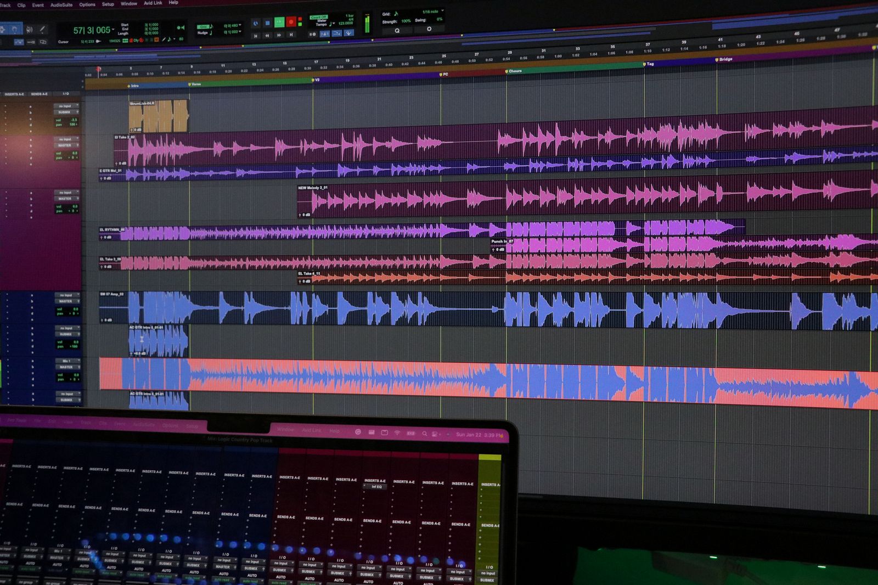Select the Pencil tool in toolbar
The image size is (878, 585).
[x=43, y=30]
